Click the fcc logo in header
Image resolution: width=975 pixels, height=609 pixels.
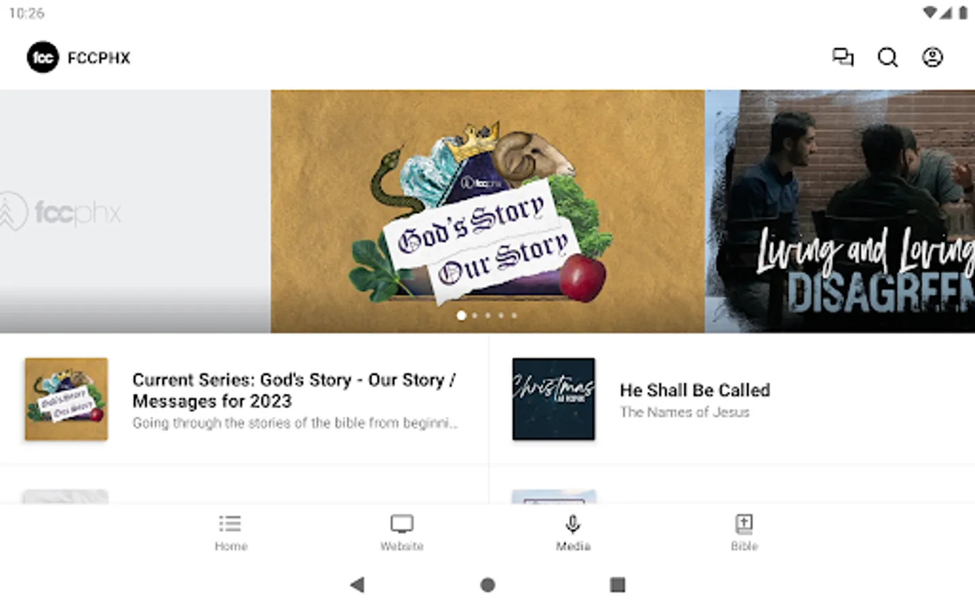tap(43, 58)
